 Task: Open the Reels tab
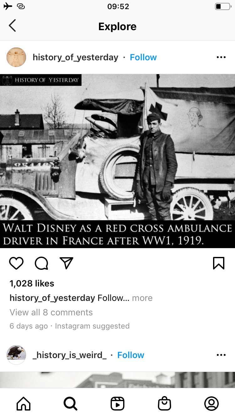tap(118, 404)
